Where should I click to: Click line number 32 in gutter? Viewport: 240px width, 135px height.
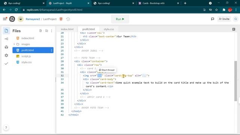(x=62, y=76)
